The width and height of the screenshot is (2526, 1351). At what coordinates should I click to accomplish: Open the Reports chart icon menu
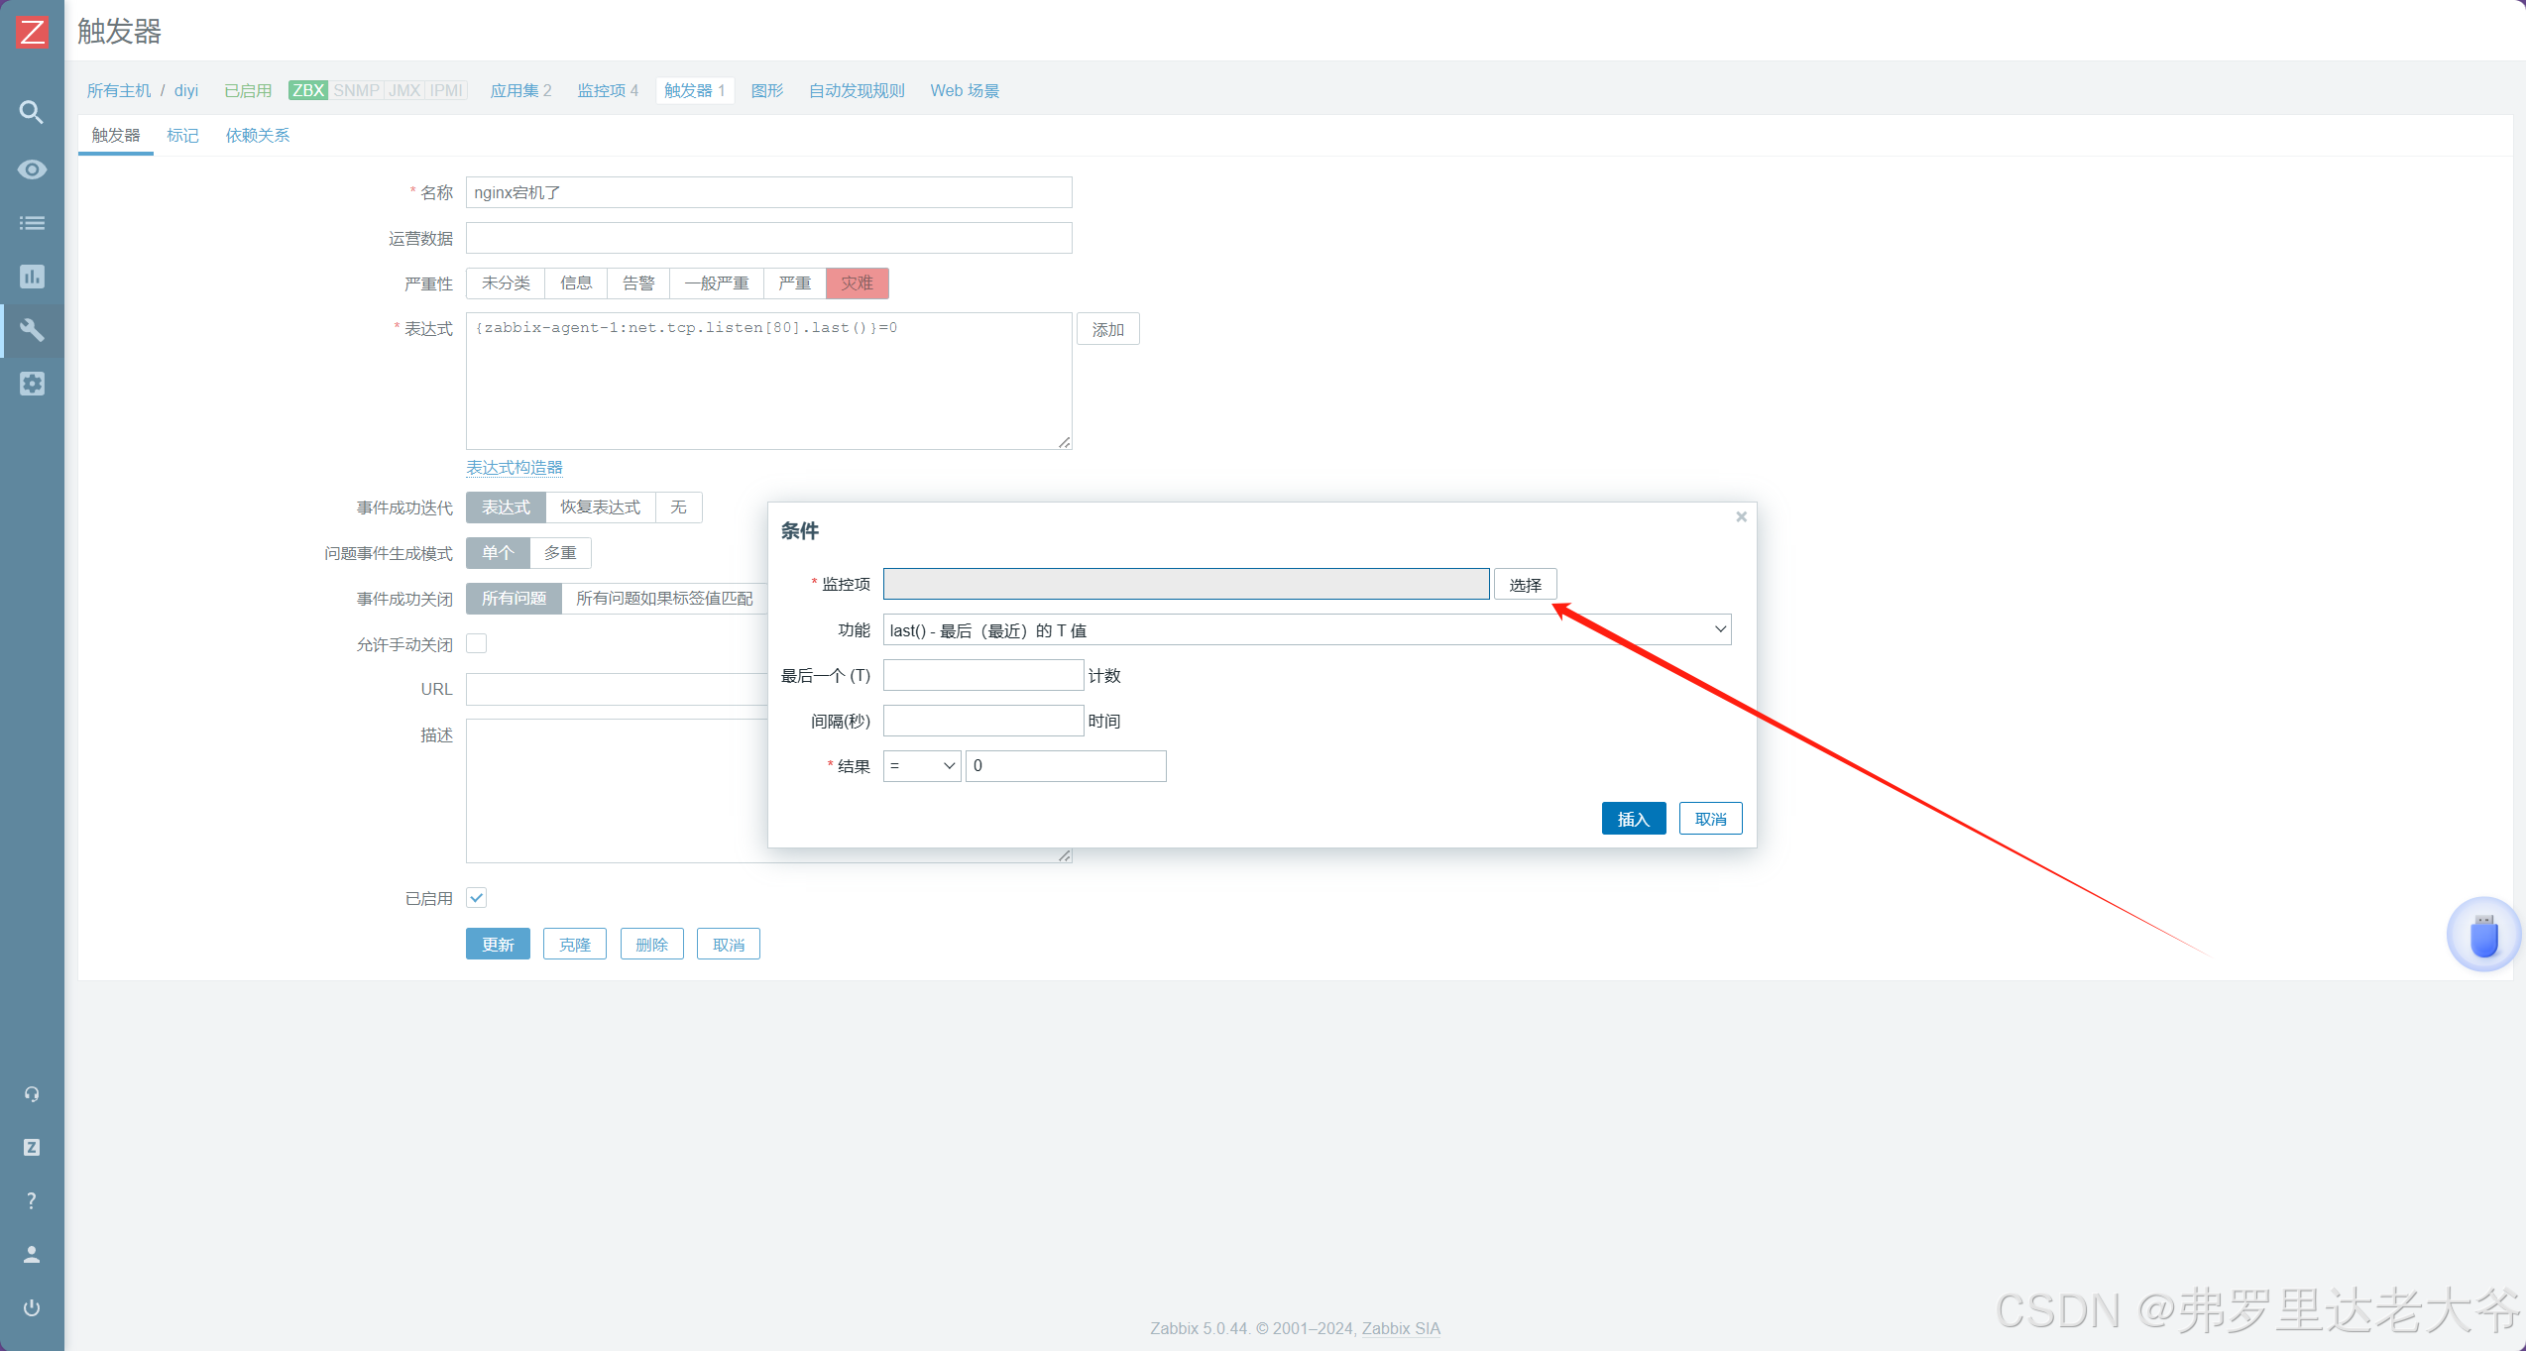(x=32, y=277)
